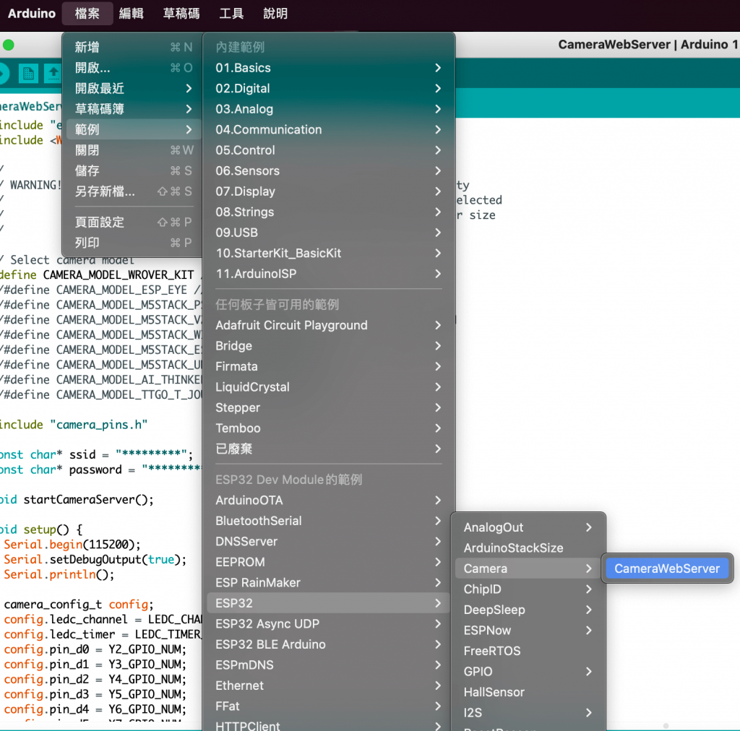This screenshot has width=740, height=731.
Task: Expand the DeepSleep examples submenu
Action: point(528,610)
